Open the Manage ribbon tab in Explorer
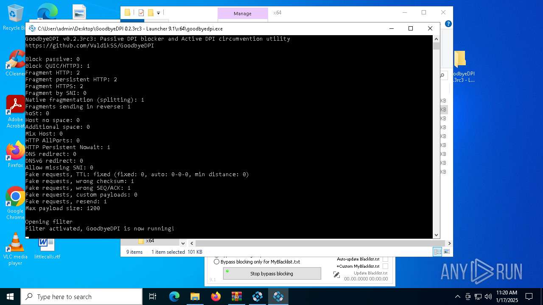 click(243, 14)
